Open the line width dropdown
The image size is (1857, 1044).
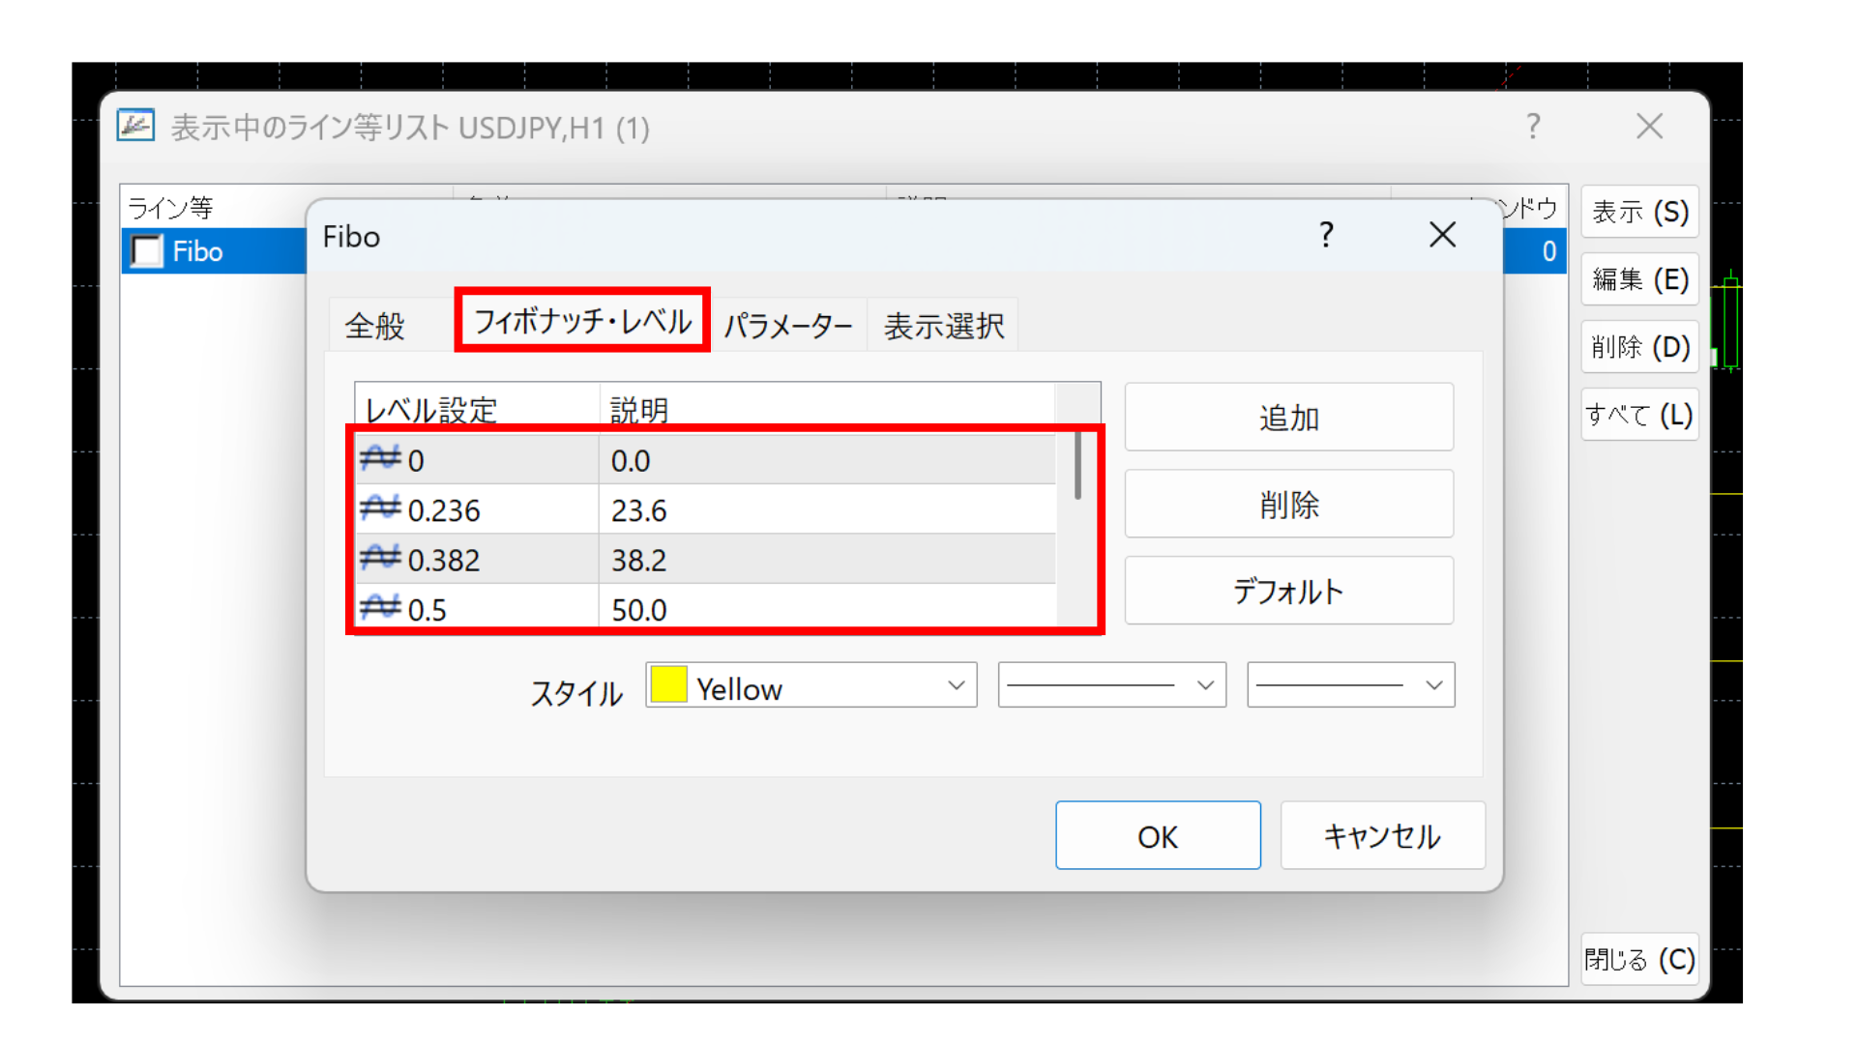click(1349, 684)
